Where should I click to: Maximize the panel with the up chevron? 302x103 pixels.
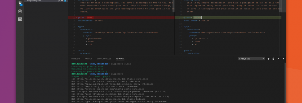278,59
